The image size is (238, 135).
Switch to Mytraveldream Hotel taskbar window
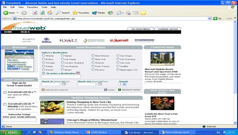177,132
